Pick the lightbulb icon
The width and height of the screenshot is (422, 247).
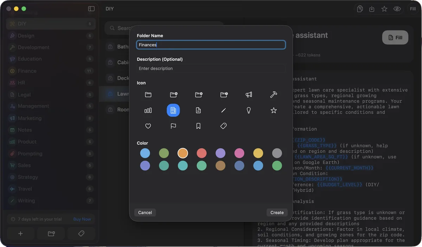[x=249, y=110]
